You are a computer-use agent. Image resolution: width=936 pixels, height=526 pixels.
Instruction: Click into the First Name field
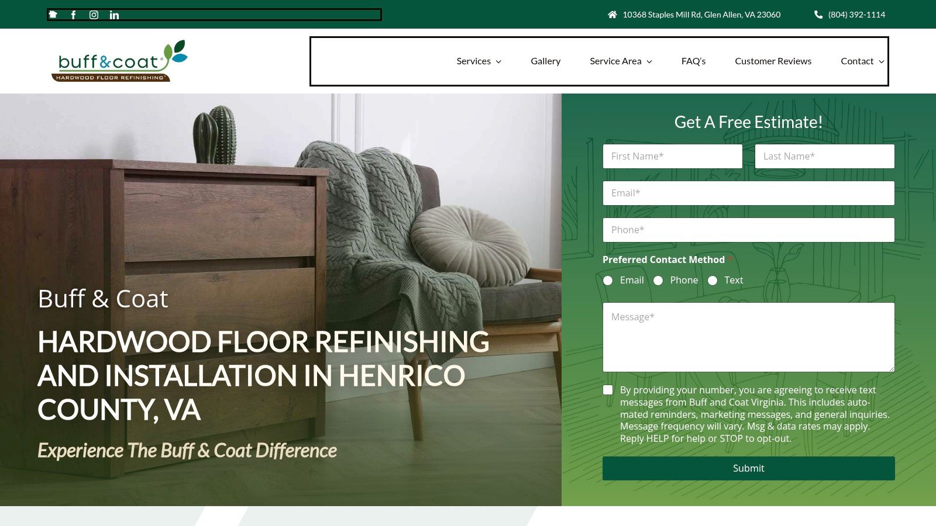673,156
